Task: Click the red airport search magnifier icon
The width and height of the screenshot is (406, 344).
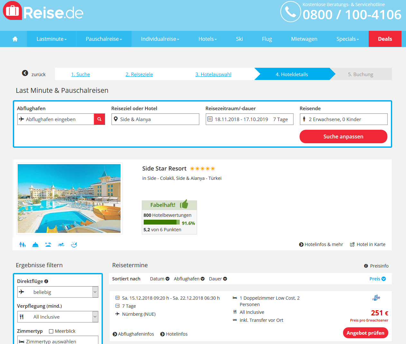Action: click(99, 119)
